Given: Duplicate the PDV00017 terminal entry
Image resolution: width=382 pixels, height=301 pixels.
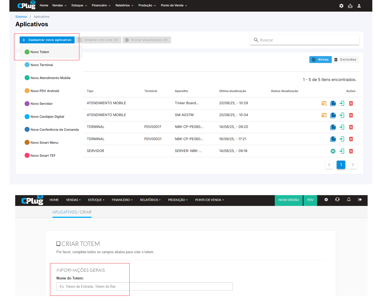Looking at the screenshot, I should tap(333, 127).
